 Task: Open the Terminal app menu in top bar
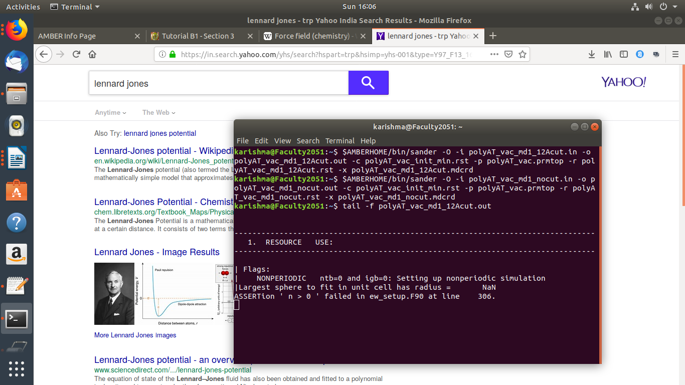(75, 7)
